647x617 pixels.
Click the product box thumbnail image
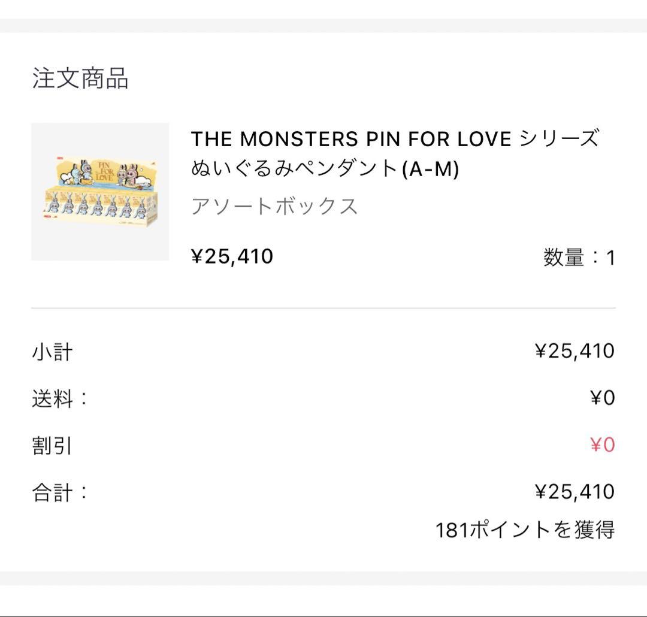[x=100, y=192]
